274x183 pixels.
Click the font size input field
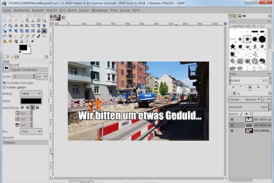click(x=22, y=76)
